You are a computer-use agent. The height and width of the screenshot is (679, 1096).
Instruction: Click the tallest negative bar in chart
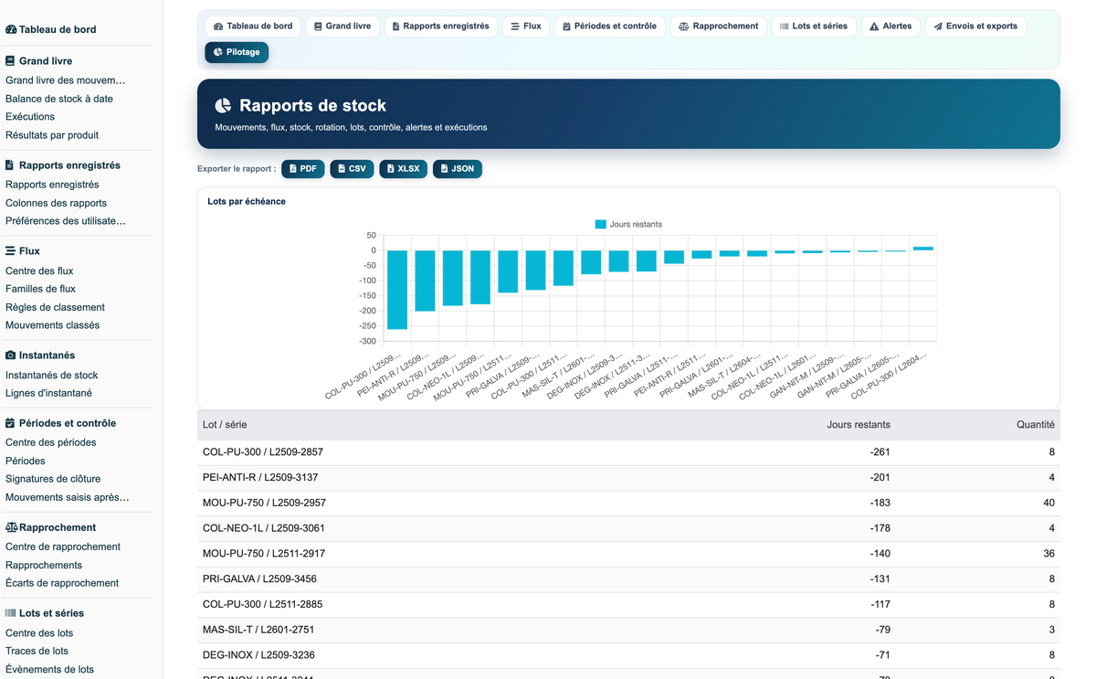(397, 290)
